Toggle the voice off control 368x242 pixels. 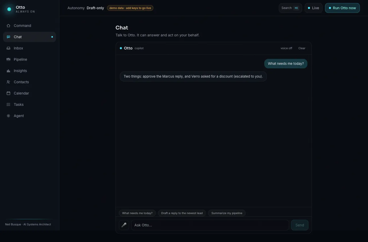286,48
